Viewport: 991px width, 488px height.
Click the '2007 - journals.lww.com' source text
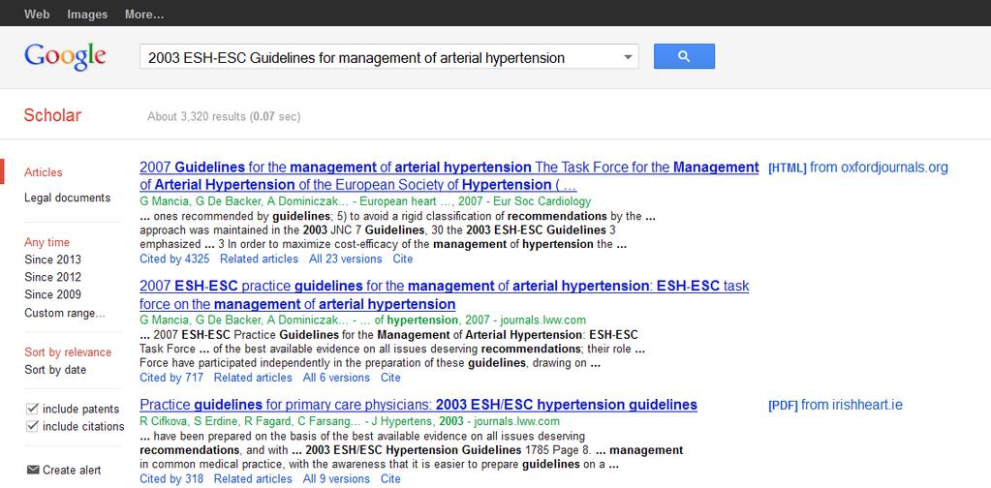528,320
